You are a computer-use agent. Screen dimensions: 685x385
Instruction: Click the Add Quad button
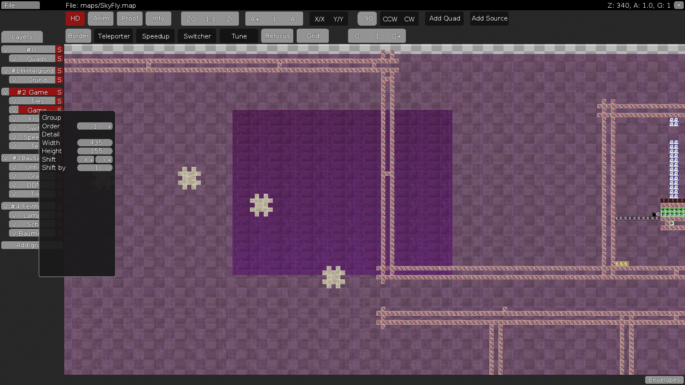point(444,18)
